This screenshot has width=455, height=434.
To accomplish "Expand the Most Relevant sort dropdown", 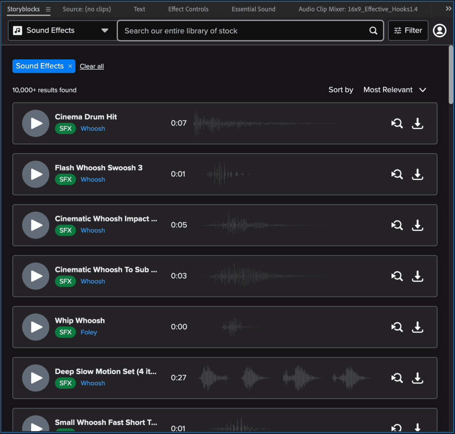I will click(395, 90).
